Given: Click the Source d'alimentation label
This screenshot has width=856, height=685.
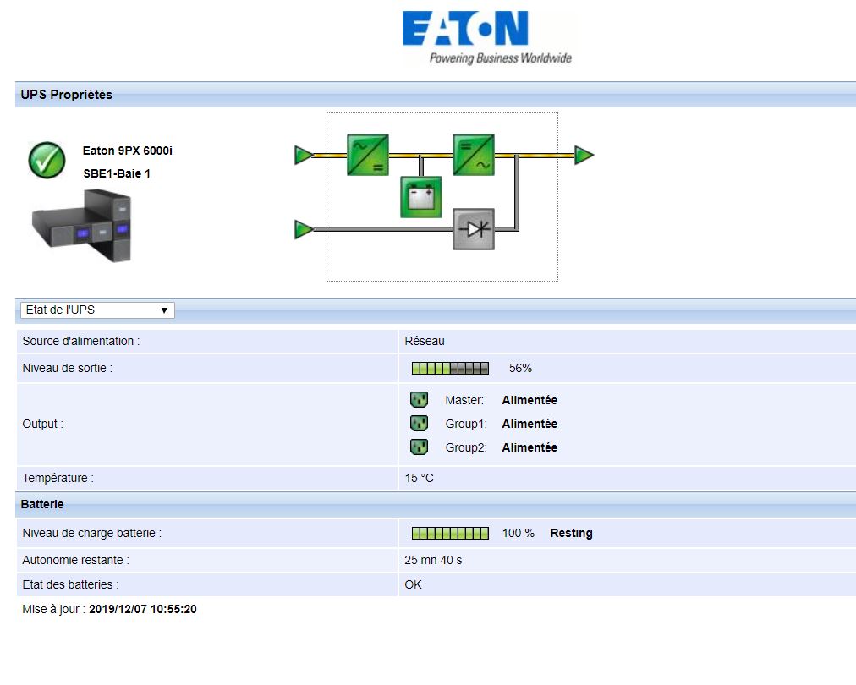Looking at the screenshot, I should (81, 341).
